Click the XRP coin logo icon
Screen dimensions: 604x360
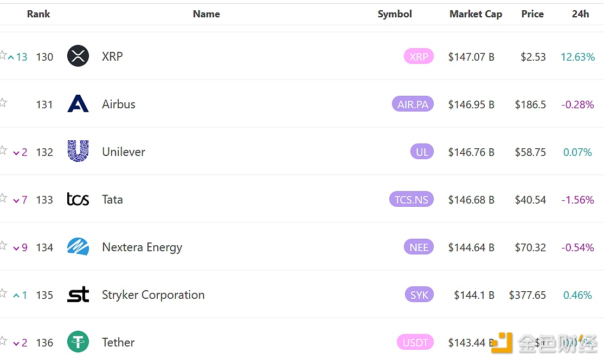pos(78,56)
